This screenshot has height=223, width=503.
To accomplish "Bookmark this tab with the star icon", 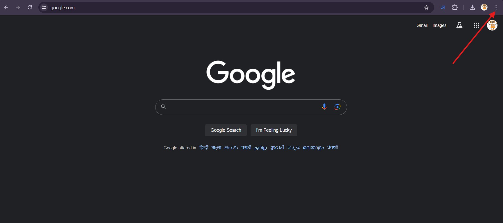I will [x=427, y=8].
